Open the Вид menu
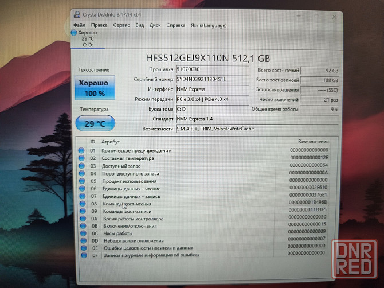The image size is (384, 288). coord(140,25)
